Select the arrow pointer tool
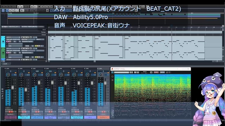Viewport: 225px width, 126px height. (x=10, y=10)
